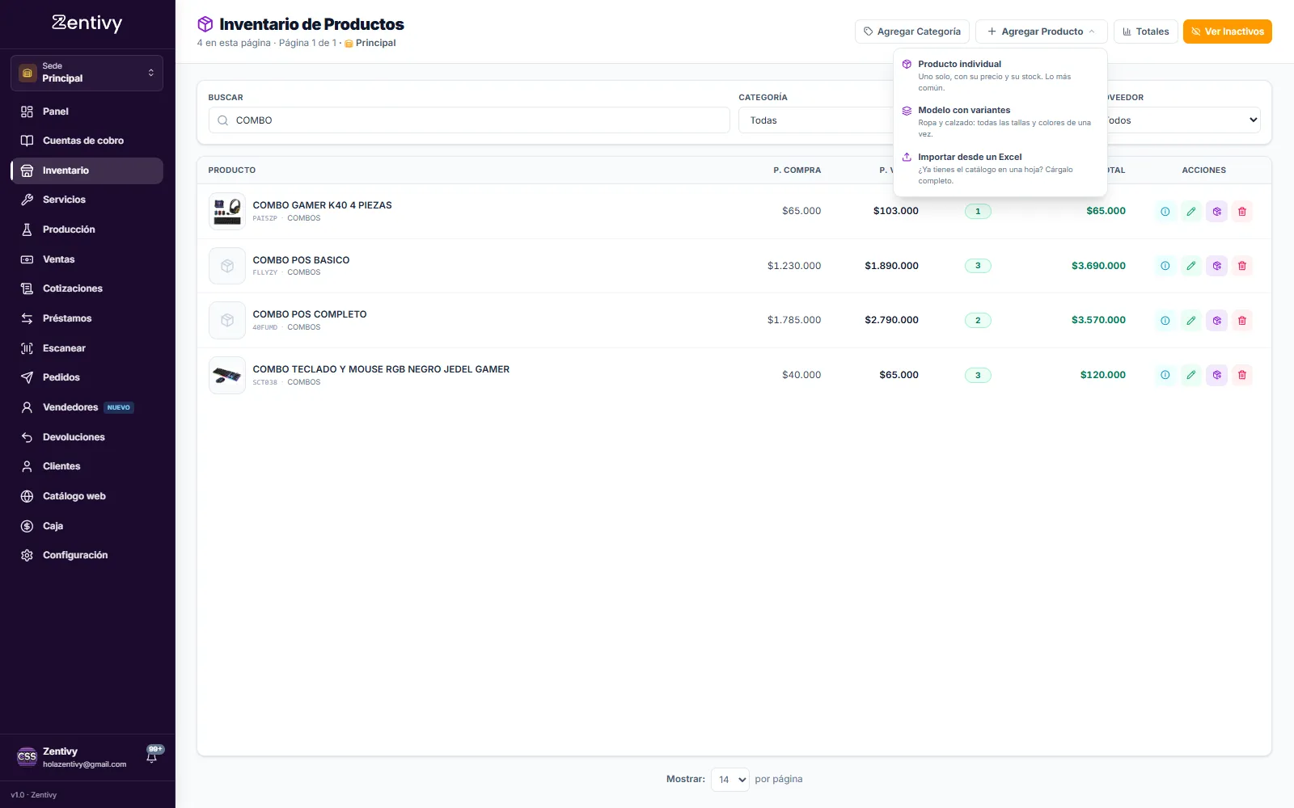Click the stock badge in COMBO GAMER K40 row
The height and width of the screenshot is (808, 1294).
pos(978,212)
